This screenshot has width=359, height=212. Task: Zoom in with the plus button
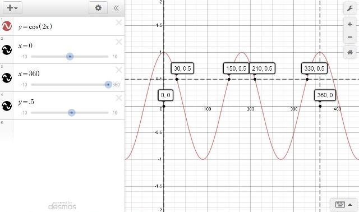[349, 24]
